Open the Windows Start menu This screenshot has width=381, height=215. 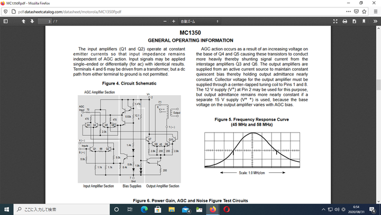click(6, 209)
